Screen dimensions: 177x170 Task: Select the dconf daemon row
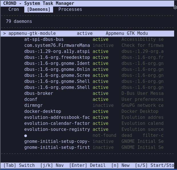click(31, 99)
